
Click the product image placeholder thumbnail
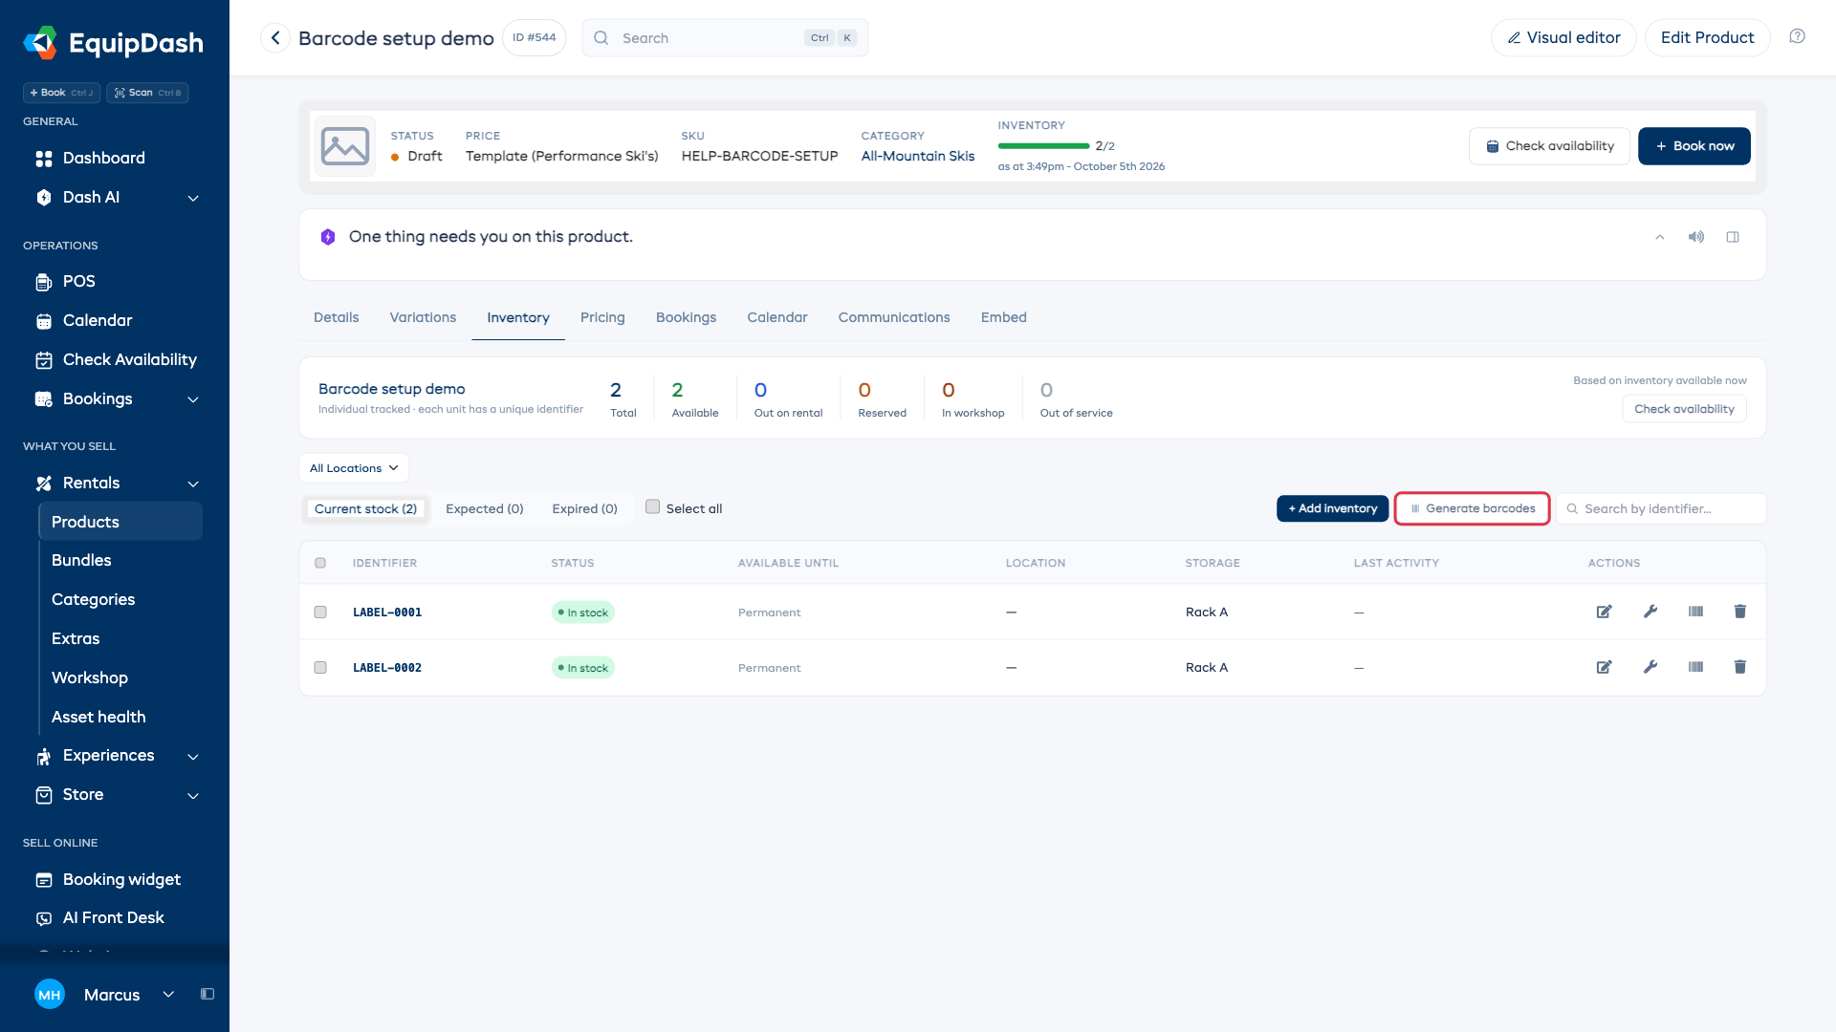(x=344, y=146)
